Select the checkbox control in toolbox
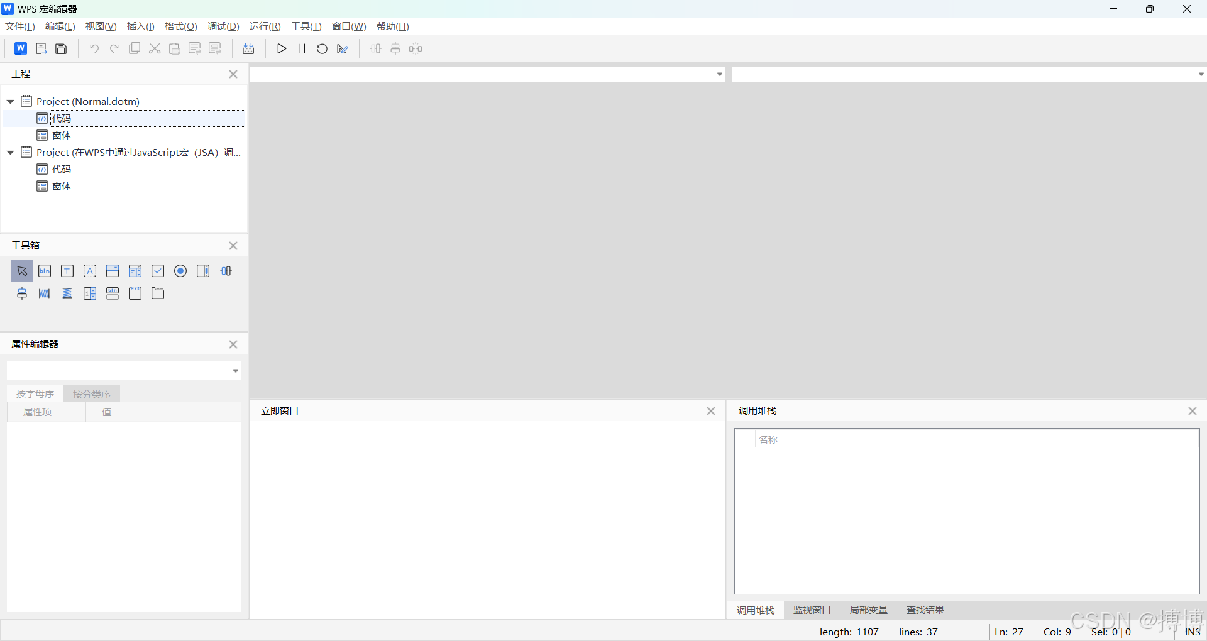 [158, 271]
